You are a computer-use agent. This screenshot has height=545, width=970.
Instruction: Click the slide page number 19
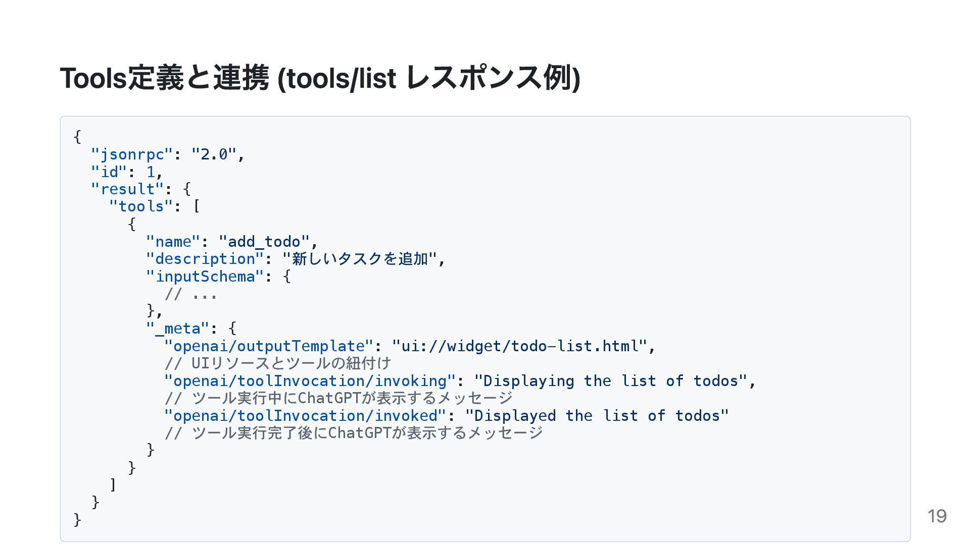tap(937, 516)
